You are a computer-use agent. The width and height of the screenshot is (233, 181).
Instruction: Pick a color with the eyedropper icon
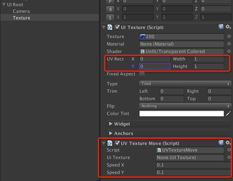pos(228,113)
